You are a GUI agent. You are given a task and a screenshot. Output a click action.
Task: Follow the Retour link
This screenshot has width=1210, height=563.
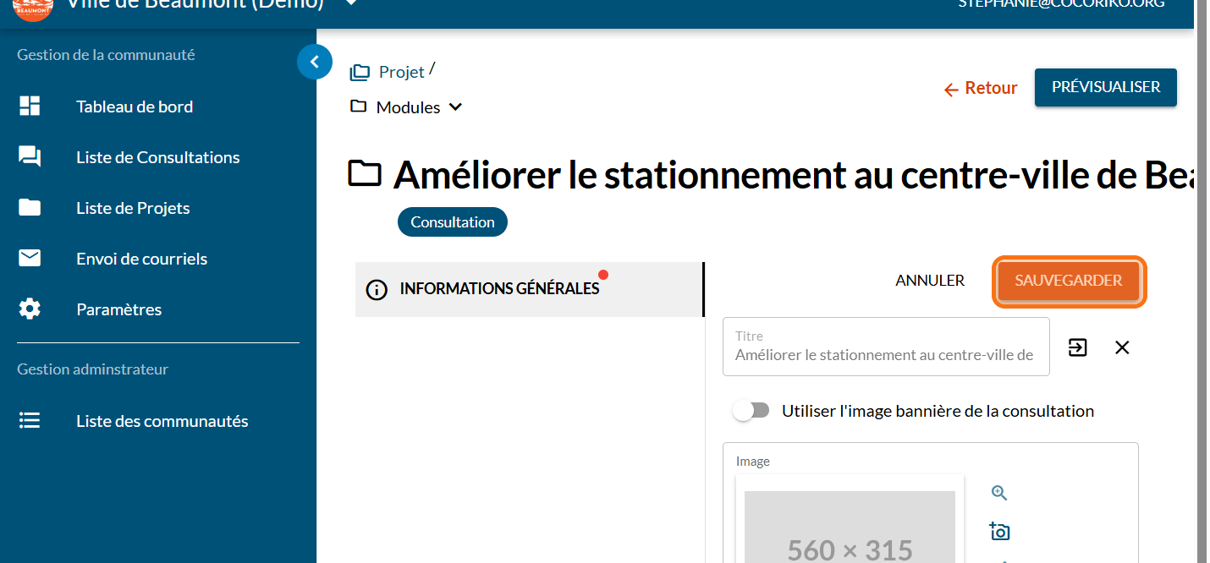[x=980, y=88]
